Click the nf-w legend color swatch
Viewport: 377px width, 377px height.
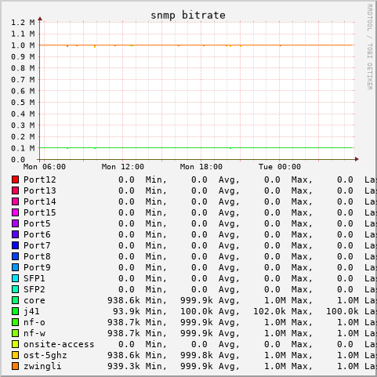[x=16, y=333]
